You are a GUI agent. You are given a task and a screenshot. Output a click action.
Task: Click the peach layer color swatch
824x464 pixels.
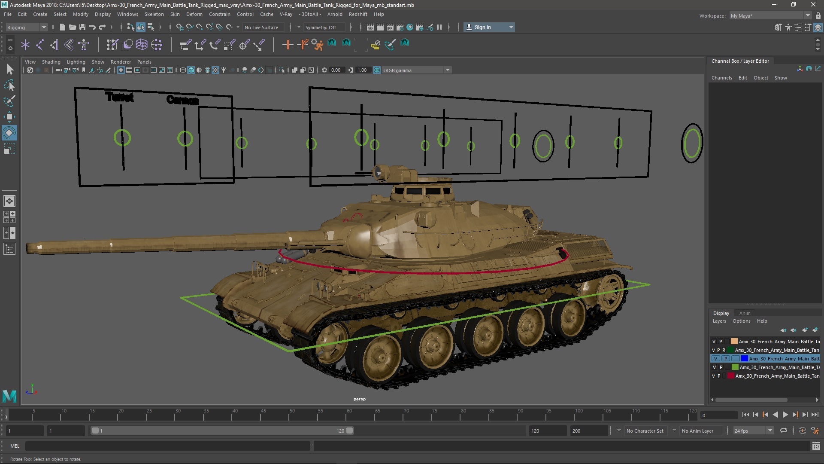[734, 342]
